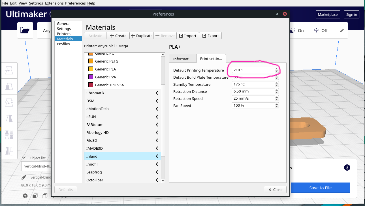Select Generic PVA purple swatch
The height and width of the screenshot is (206, 365).
pyautogui.click(x=91, y=77)
